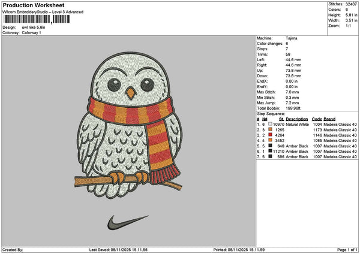The height and width of the screenshot is (254, 360).
Task: Click the 'Production Worksheet' title
Action: [x=34, y=5]
